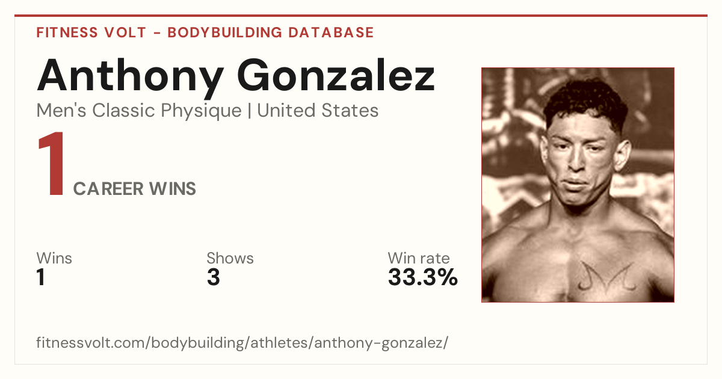Click the Win rate label

click(x=419, y=258)
